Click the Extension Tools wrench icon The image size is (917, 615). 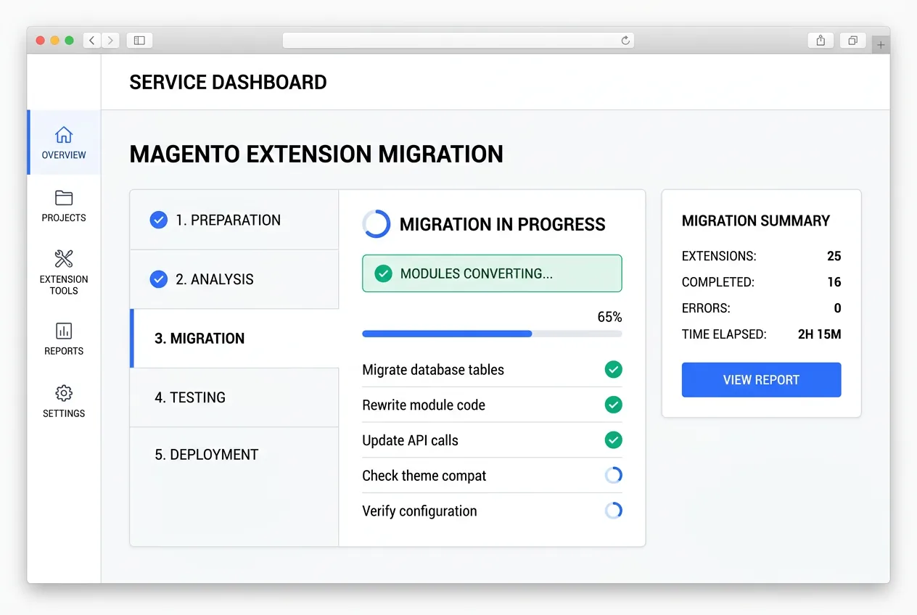point(63,258)
